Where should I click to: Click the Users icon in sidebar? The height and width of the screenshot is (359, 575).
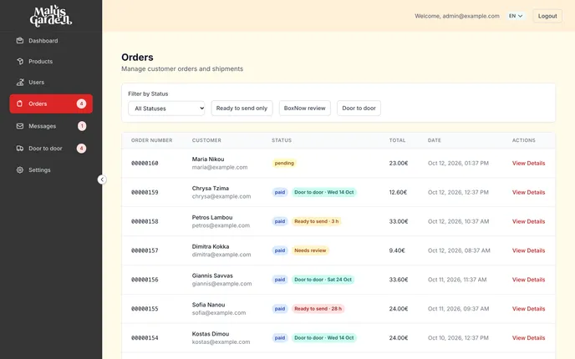click(20, 83)
